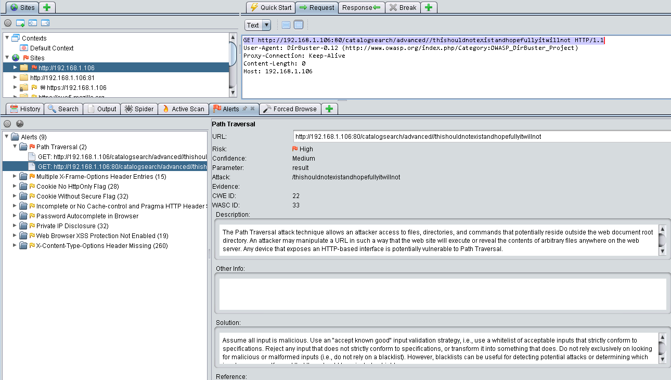The height and width of the screenshot is (380, 671).
Task: Toggle the combined header/body view button
Action: (x=298, y=25)
